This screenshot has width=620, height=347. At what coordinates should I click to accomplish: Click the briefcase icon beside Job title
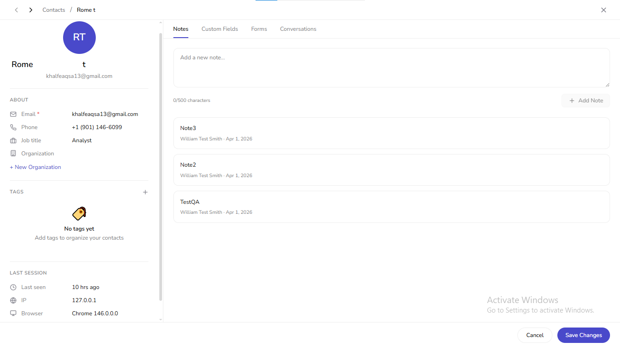tap(14, 140)
